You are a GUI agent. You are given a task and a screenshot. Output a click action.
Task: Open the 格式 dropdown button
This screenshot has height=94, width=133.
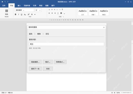(48, 62)
